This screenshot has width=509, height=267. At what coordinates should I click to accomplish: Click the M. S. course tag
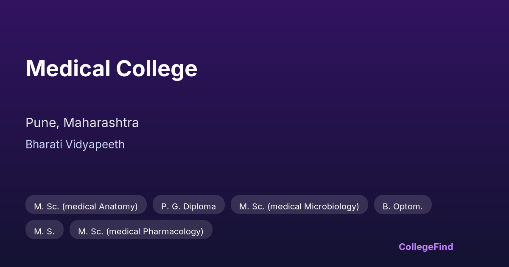point(45,231)
